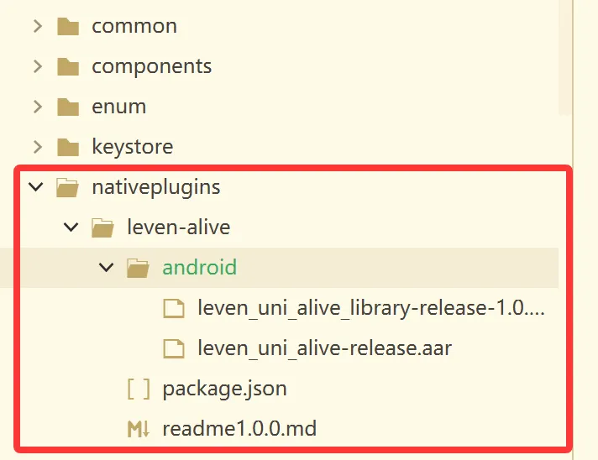The image size is (598, 460).
Task: Click the leven-alive open folder icon
Action: tap(102, 227)
